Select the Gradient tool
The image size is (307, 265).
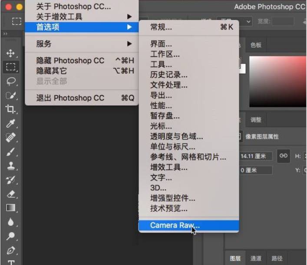(x=11, y=208)
